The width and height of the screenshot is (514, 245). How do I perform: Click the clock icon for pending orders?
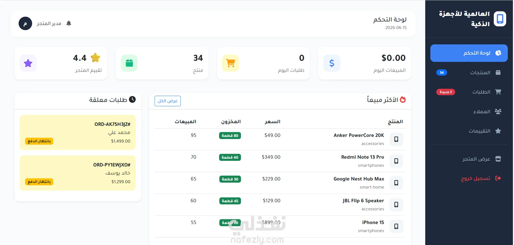coord(132,100)
